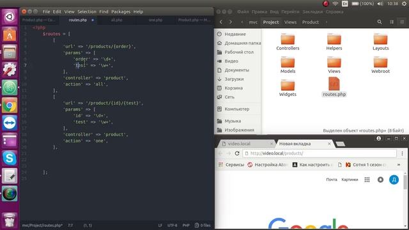Image resolution: width=409 pixels, height=230 pixels.
Task: Change PHP grammar in Atom status bar
Action: click(186, 226)
